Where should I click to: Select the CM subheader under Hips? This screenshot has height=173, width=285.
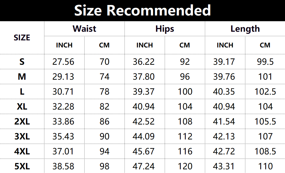pos(185,45)
